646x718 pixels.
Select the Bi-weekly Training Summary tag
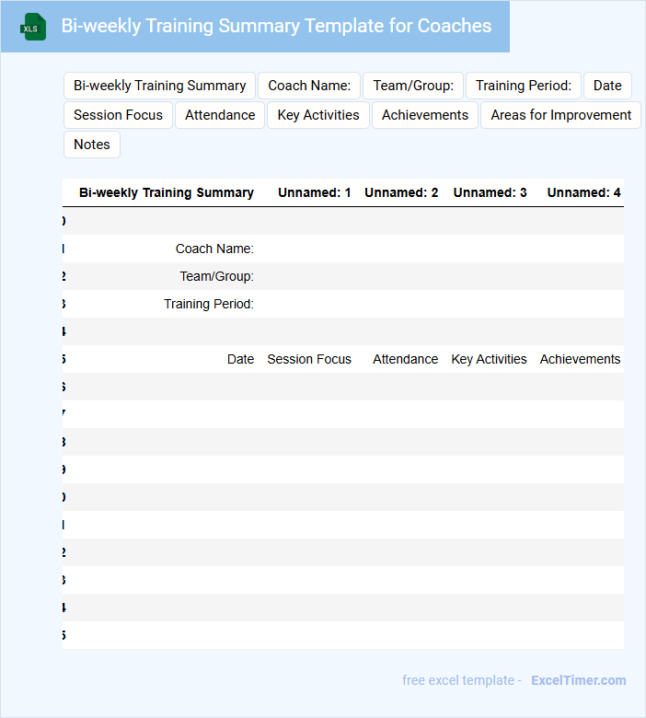pyautogui.click(x=159, y=86)
